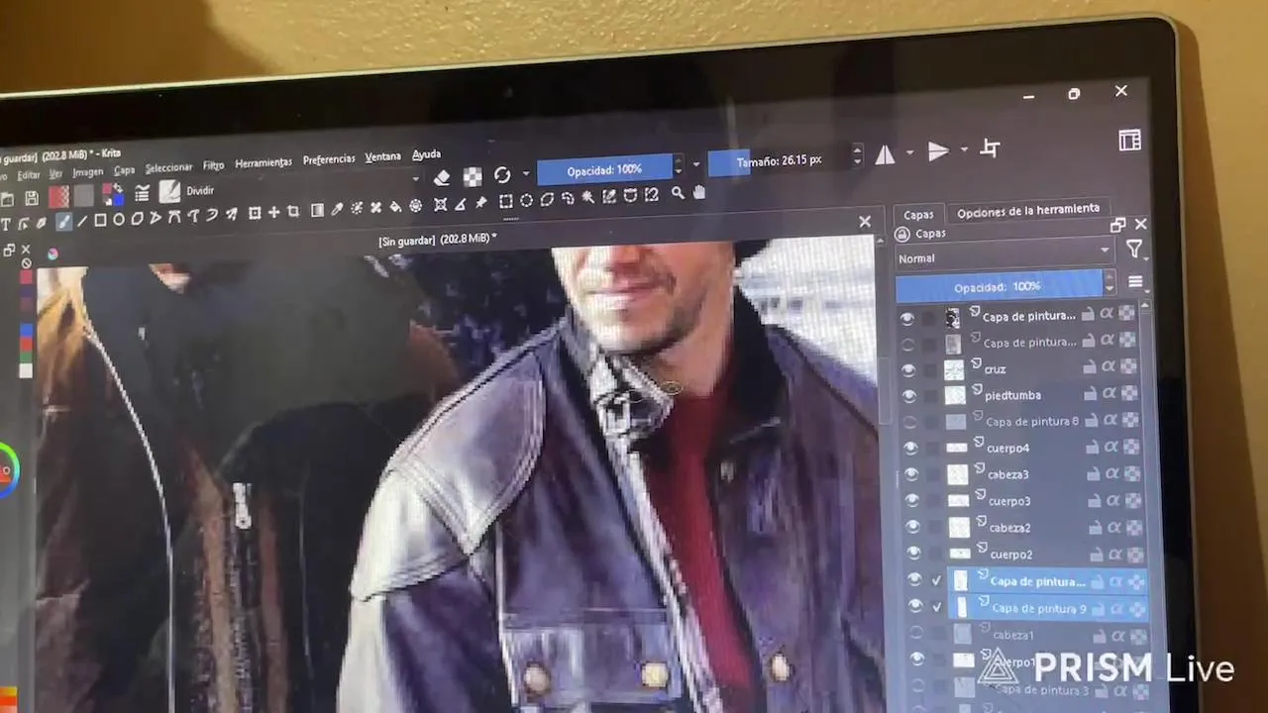Click the save document icon

(x=31, y=198)
